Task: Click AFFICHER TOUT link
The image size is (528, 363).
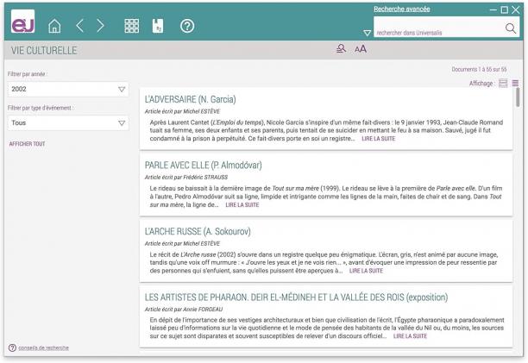Action: click(x=27, y=144)
